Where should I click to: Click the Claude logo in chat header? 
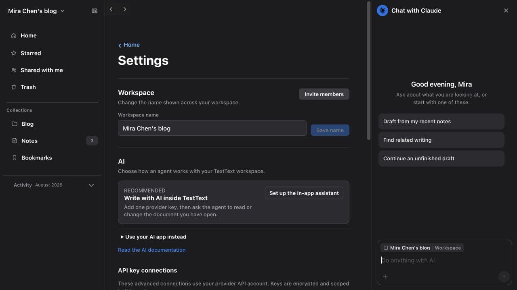pos(382,10)
